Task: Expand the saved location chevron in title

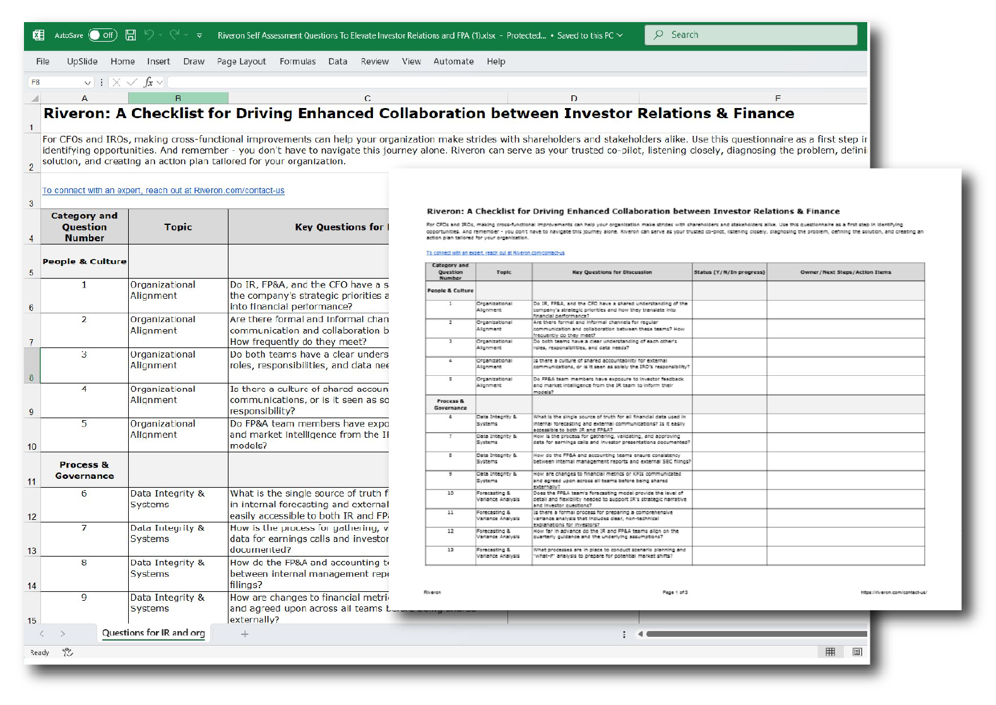Action: [620, 35]
